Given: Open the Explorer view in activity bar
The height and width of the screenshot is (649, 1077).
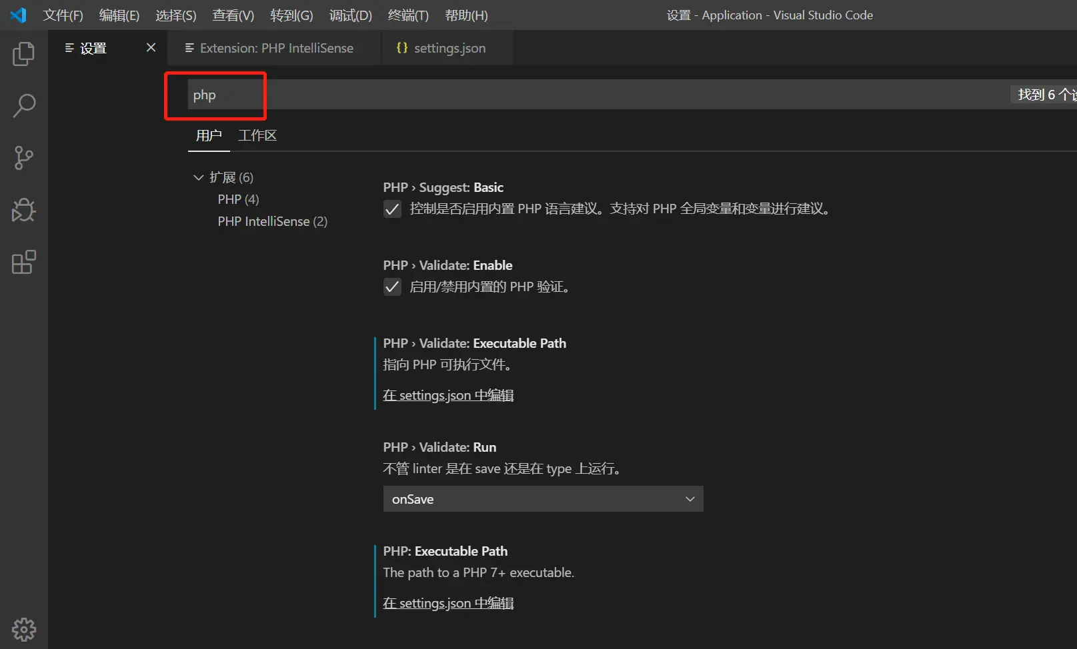Looking at the screenshot, I should [x=24, y=54].
